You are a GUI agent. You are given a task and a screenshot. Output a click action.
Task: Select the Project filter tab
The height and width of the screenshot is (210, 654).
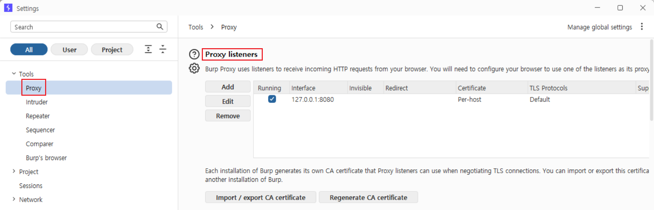click(x=112, y=50)
